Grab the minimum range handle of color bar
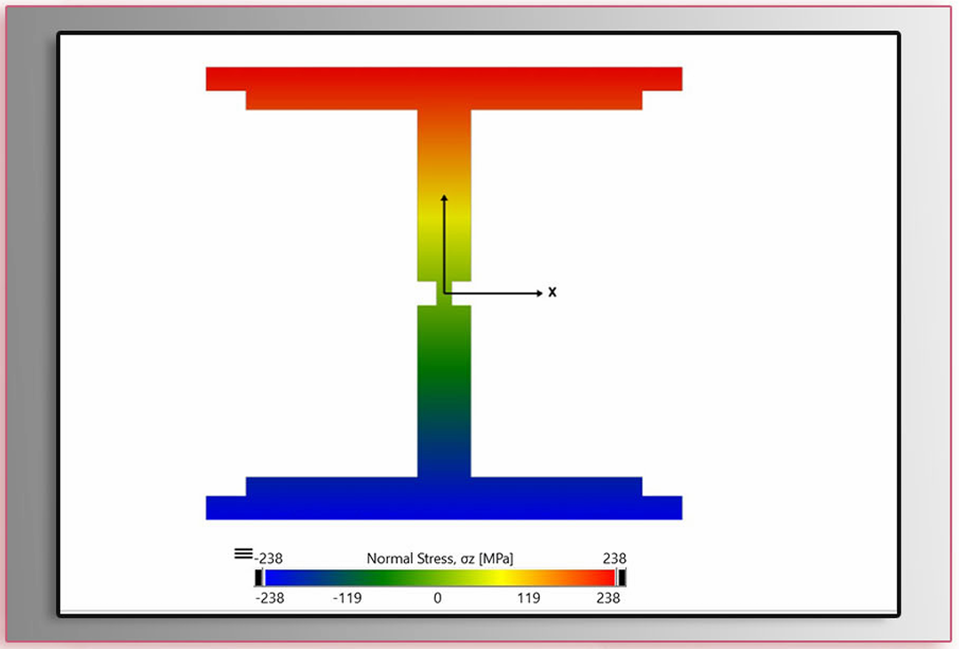 click(x=258, y=577)
